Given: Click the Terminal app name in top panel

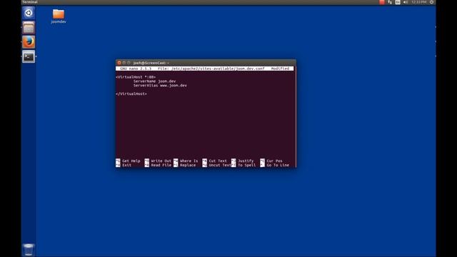Looking at the screenshot, I should click(30, 2).
